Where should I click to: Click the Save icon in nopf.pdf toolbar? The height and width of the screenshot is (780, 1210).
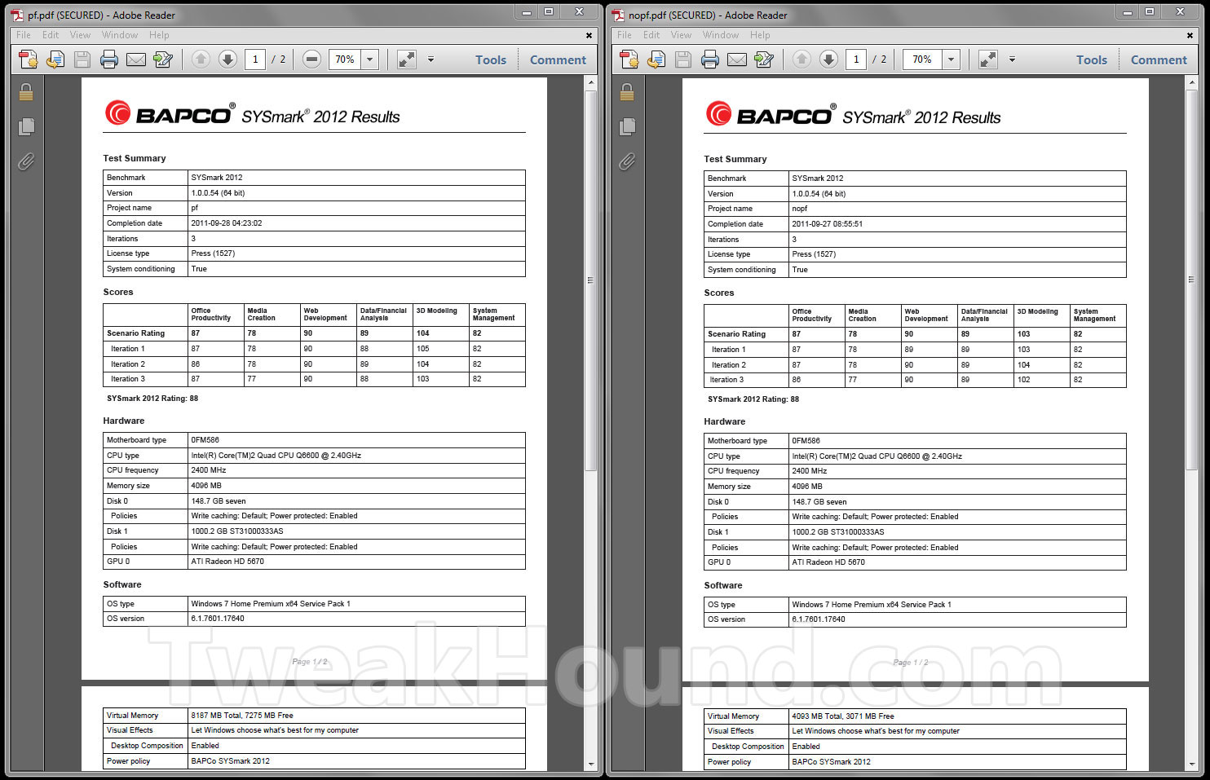[x=683, y=59]
